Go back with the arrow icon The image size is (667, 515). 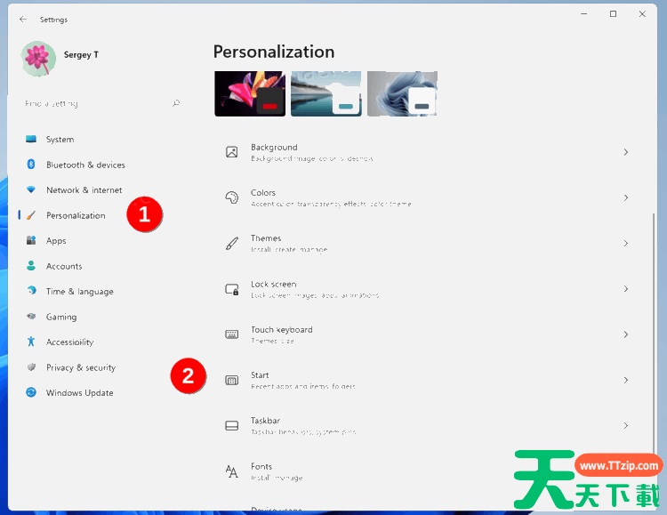(23, 20)
